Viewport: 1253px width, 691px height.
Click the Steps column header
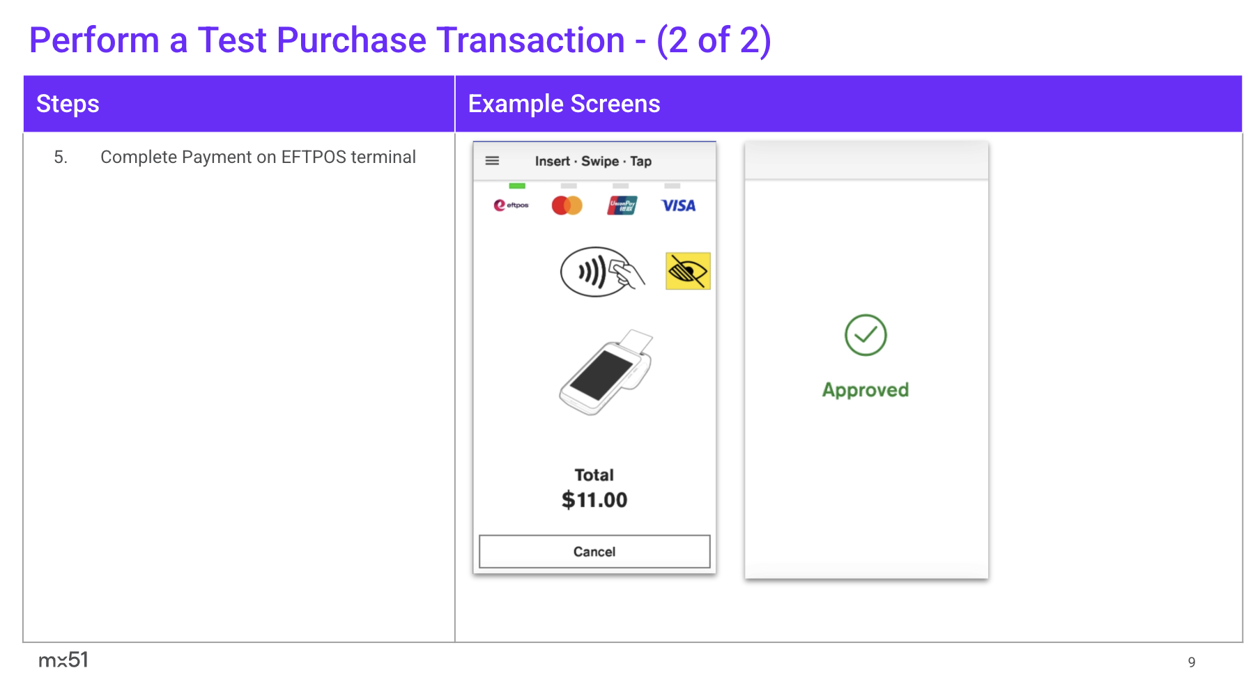[68, 104]
